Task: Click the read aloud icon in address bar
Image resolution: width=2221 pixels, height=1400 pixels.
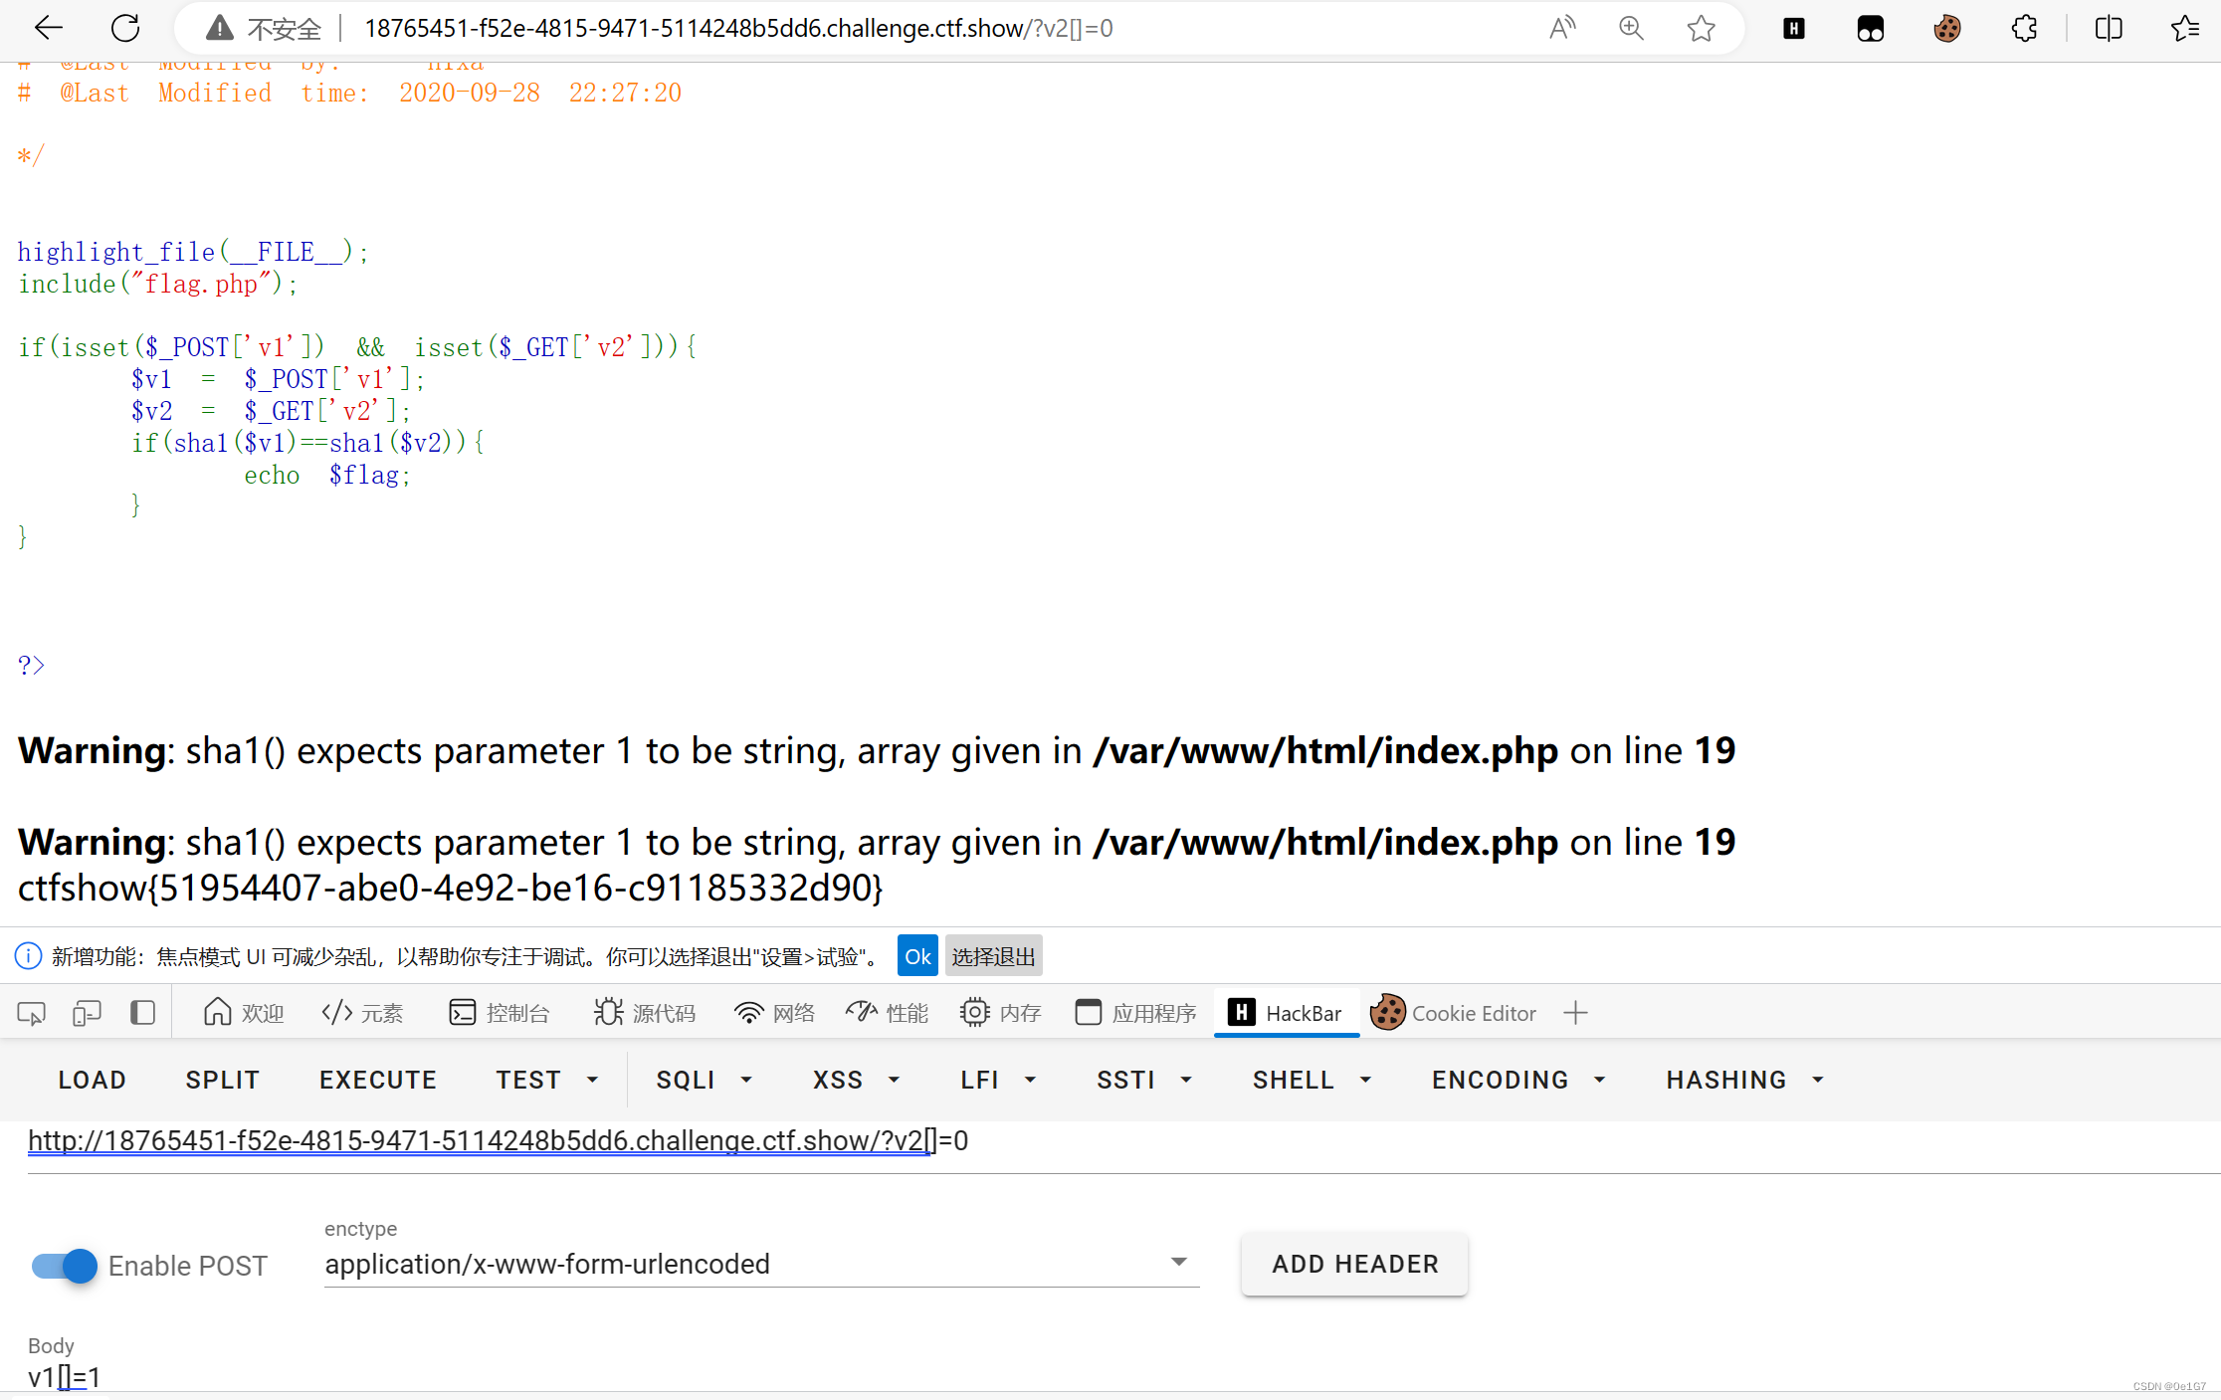Action: pyautogui.click(x=1562, y=28)
